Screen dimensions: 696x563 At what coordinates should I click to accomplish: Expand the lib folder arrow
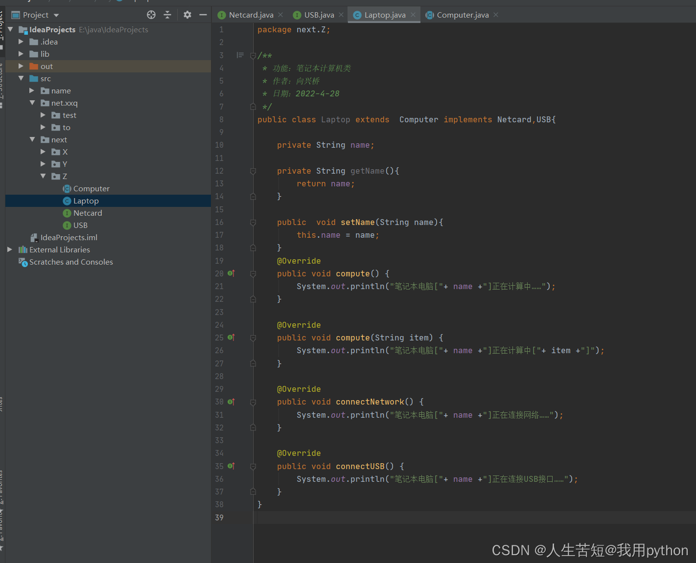pos(21,54)
